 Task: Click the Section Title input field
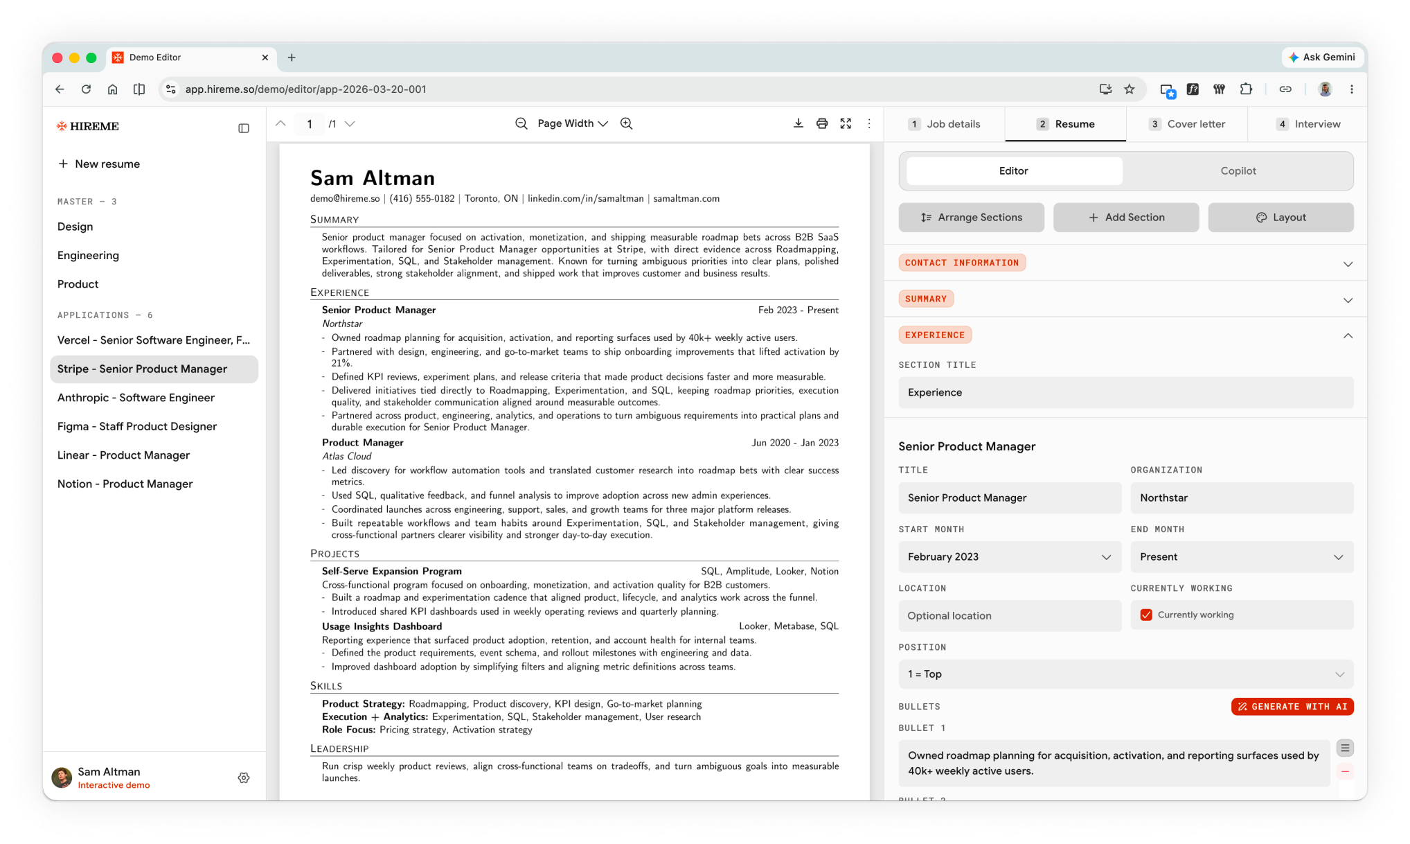point(1126,392)
